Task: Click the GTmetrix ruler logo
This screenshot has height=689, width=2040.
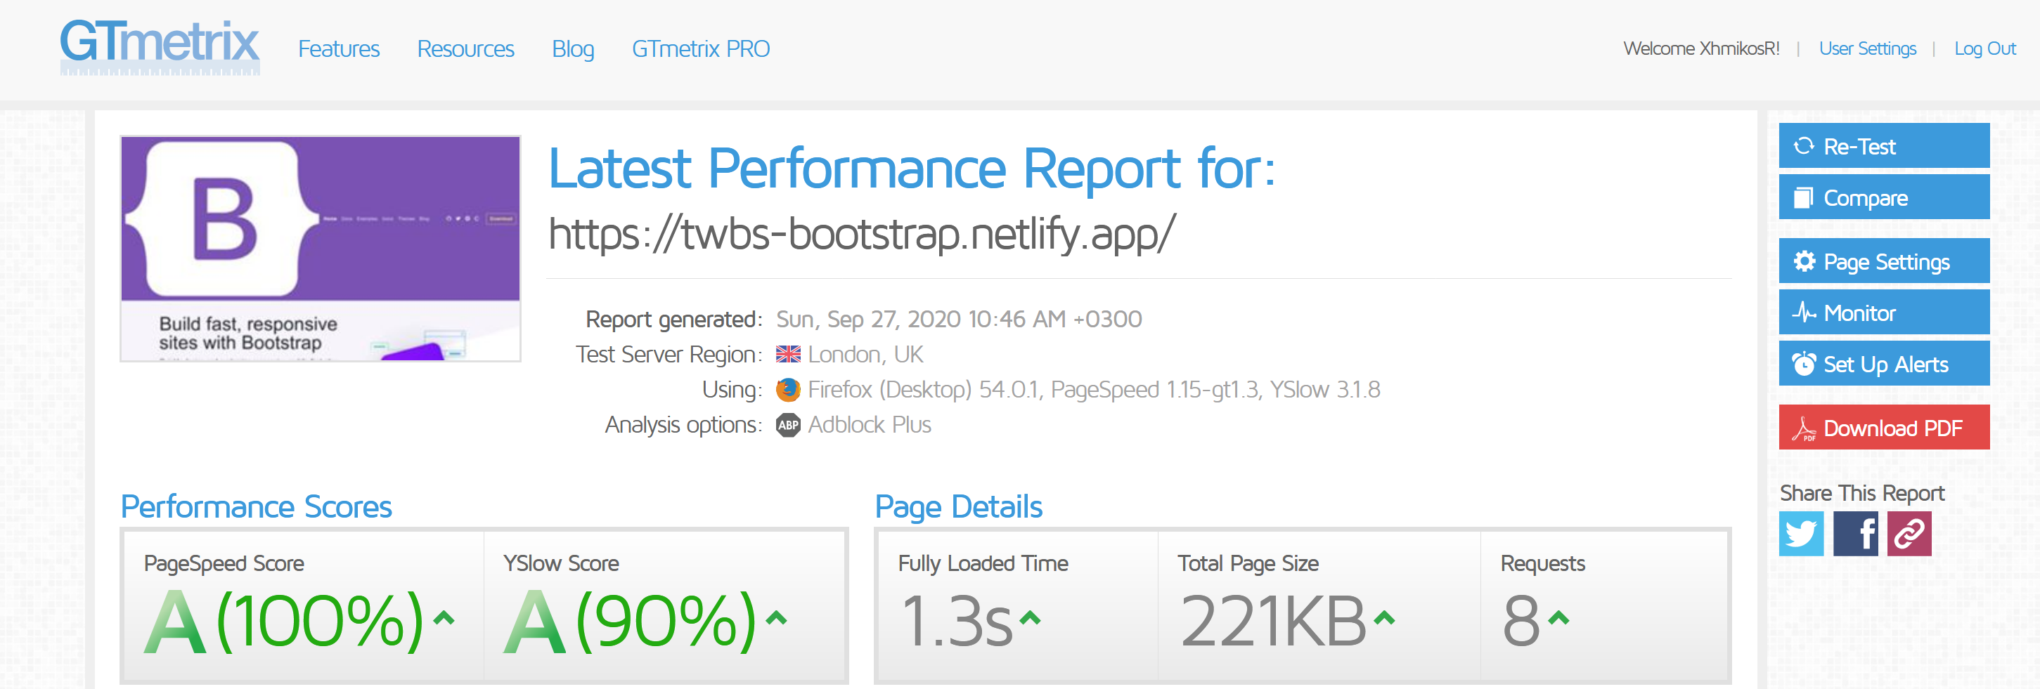Action: click(x=160, y=49)
